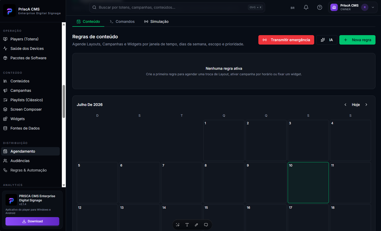The height and width of the screenshot is (231, 381).
Task: Click Playlists (Clássico) list icon
Action: (5, 100)
